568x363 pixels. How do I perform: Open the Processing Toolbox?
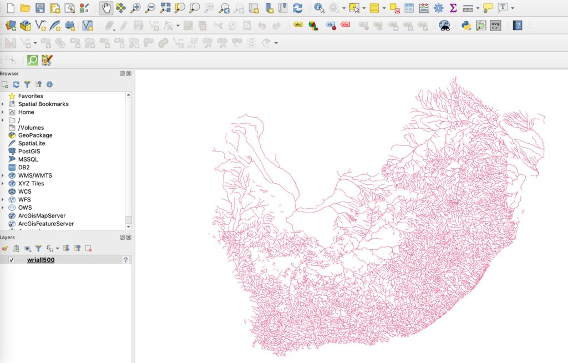[x=438, y=8]
